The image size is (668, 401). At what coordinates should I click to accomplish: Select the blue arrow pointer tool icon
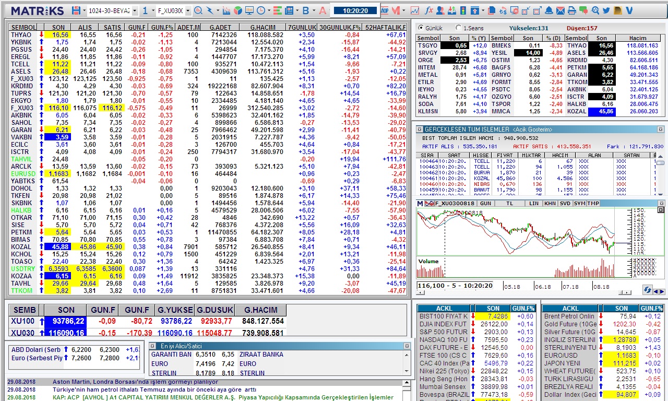[210, 10]
